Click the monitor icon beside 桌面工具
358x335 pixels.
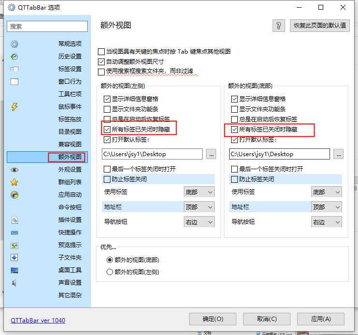click(14, 271)
